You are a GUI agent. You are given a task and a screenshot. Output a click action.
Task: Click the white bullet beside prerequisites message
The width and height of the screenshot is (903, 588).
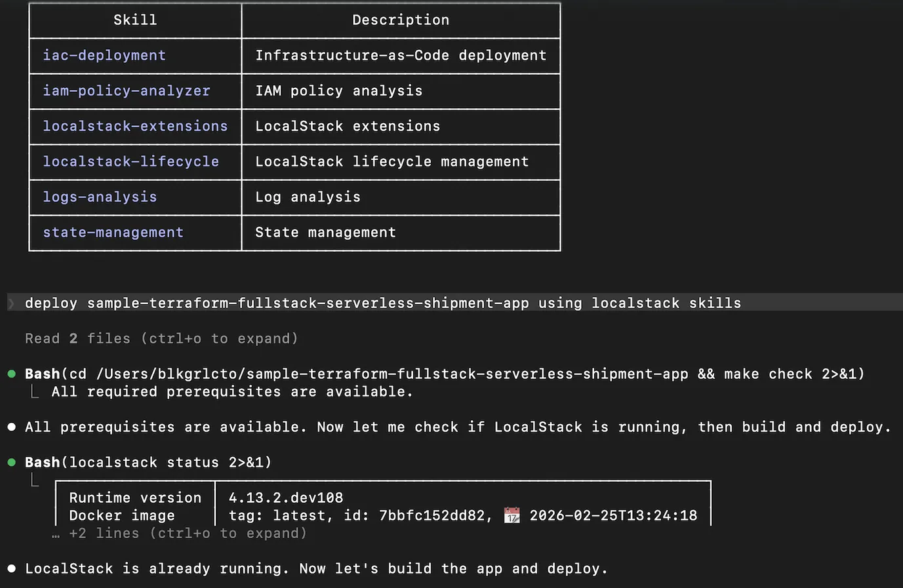(12, 427)
